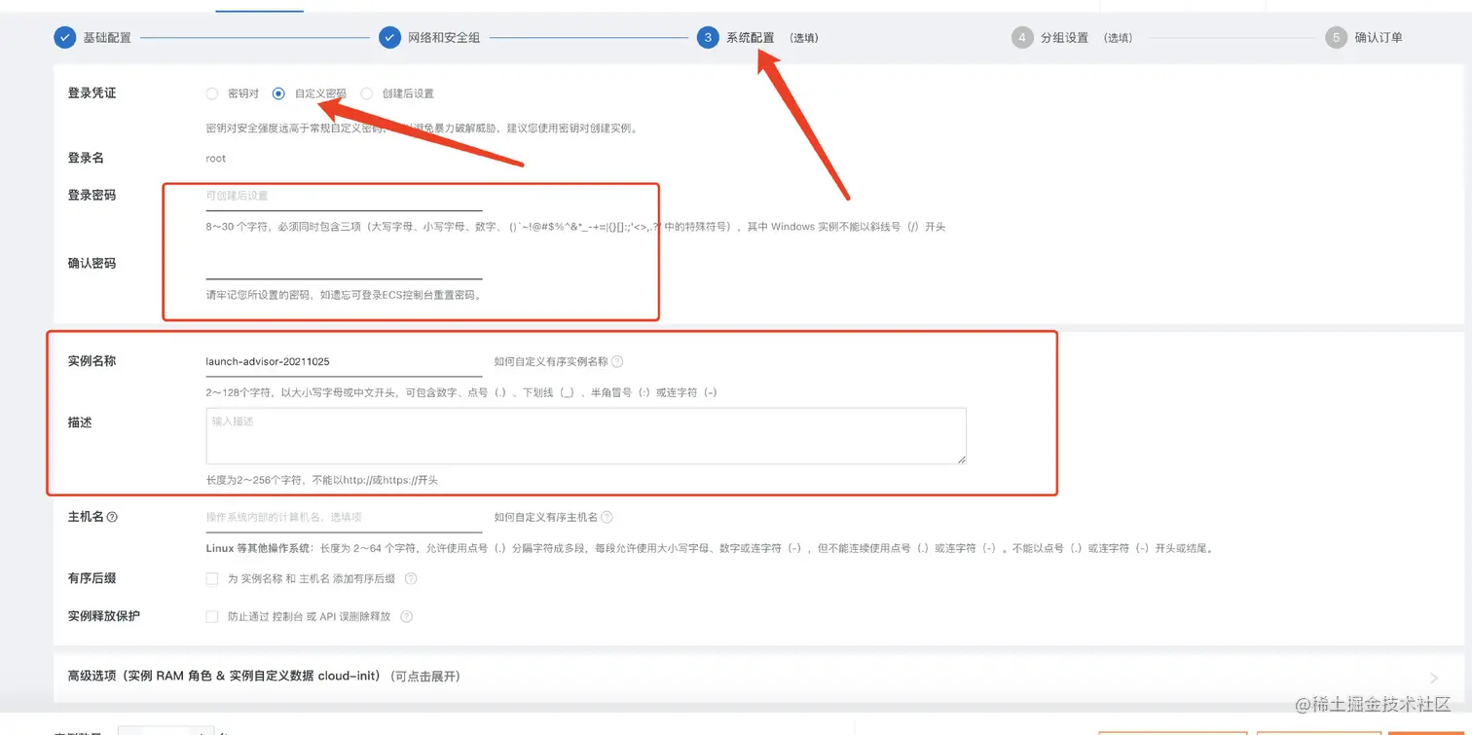Go to the 网络和安全组 step tab
The image size is (1472, 735).
click(x=444, y=38)
